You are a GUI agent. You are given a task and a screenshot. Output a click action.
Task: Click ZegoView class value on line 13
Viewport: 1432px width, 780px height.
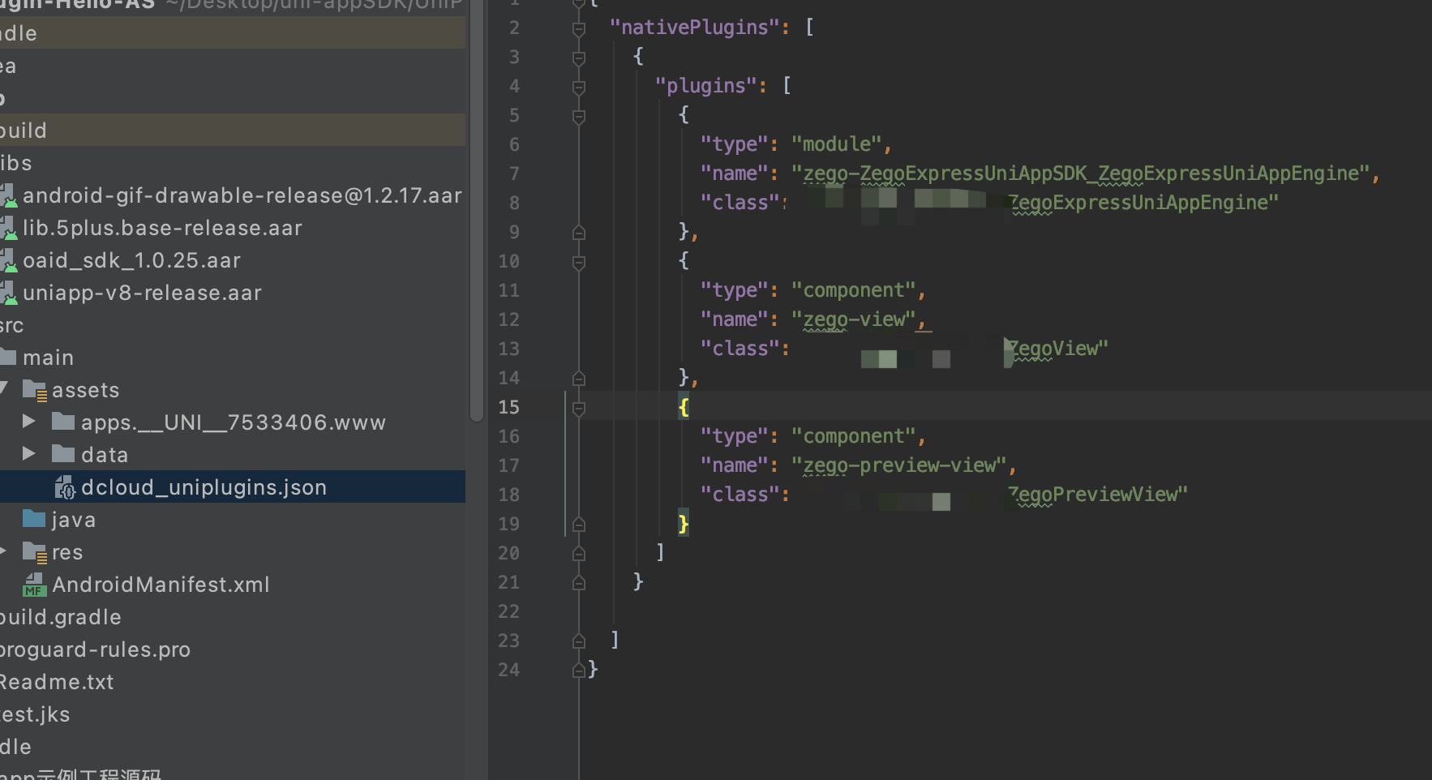click(1058, 349)
